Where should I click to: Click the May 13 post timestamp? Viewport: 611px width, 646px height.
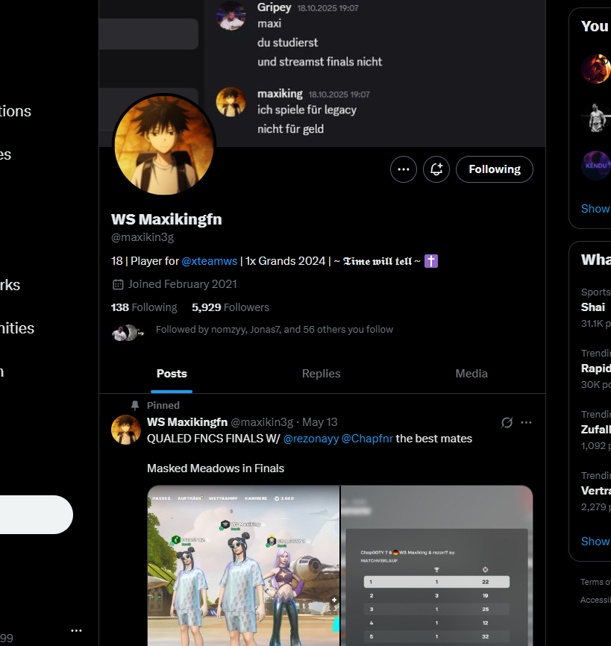(320, 422)
